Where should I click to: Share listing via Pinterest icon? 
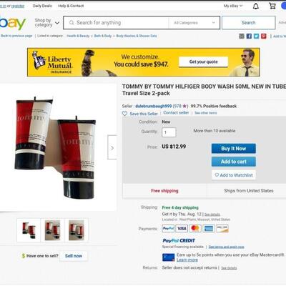pyautogui.click(x=264, y=36)
